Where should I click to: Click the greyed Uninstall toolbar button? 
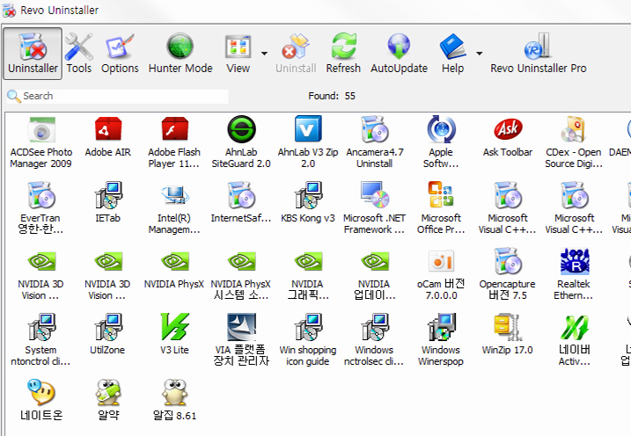tap(296, 54)
